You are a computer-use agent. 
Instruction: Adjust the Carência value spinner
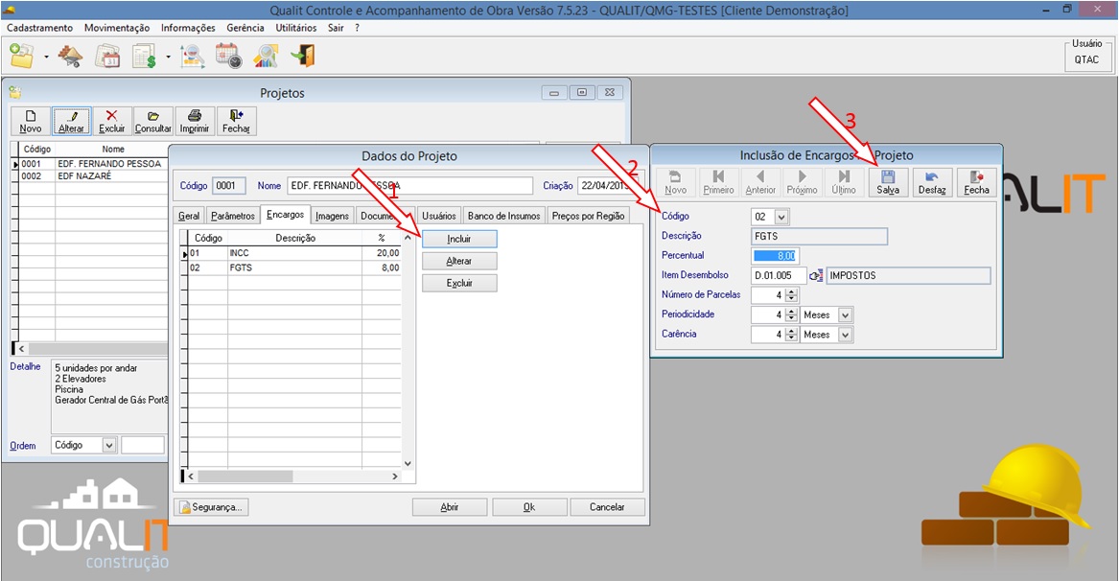tap(791, 335)
